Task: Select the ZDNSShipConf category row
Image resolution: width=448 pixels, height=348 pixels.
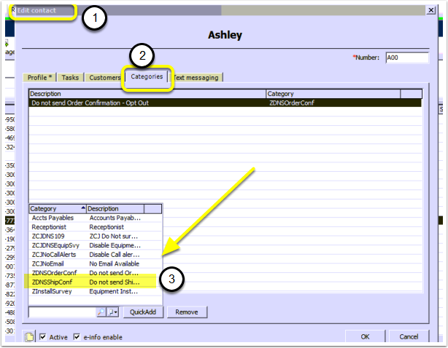Action: click(96, 282)
